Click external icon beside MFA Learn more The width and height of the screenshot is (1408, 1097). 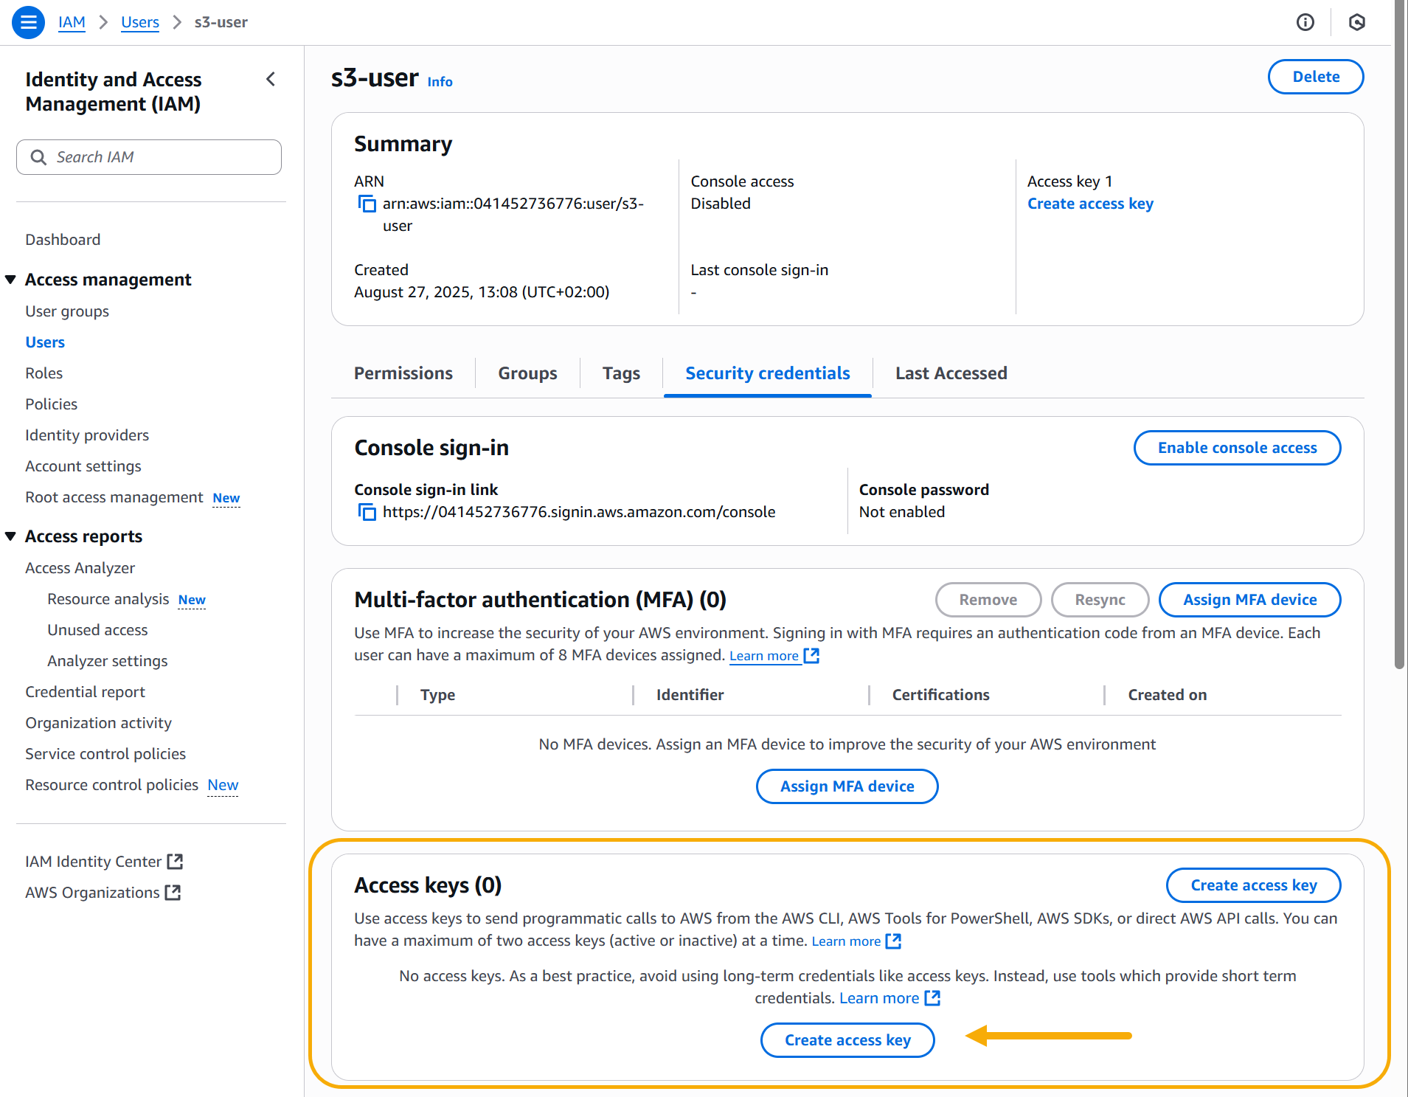click(811, 655)
